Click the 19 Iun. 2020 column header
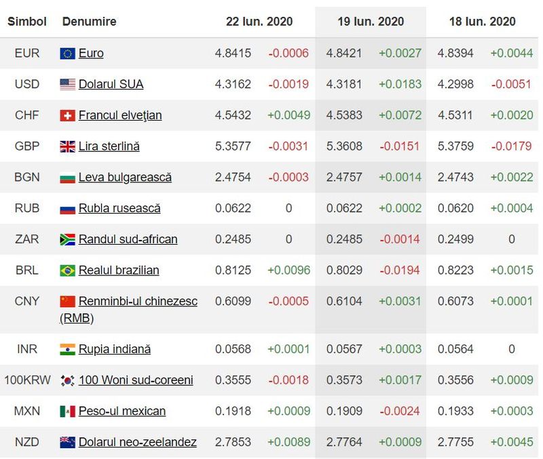 coord(371,22)
